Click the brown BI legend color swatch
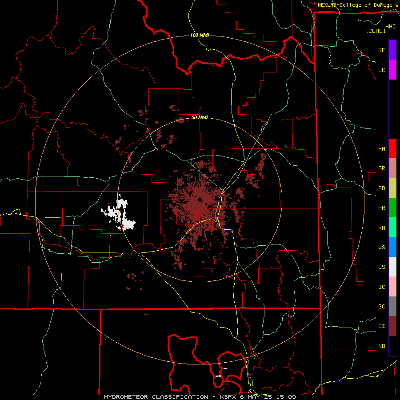This screenshot has height=400, width=400. [392, 326]
